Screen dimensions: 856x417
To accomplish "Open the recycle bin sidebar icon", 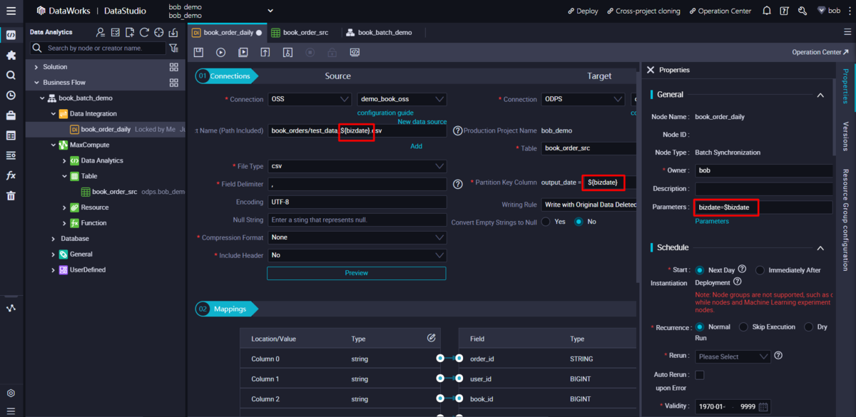I will click(x=11, y=196).
